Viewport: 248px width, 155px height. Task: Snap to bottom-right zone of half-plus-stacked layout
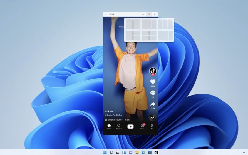[x=137, y=38]
